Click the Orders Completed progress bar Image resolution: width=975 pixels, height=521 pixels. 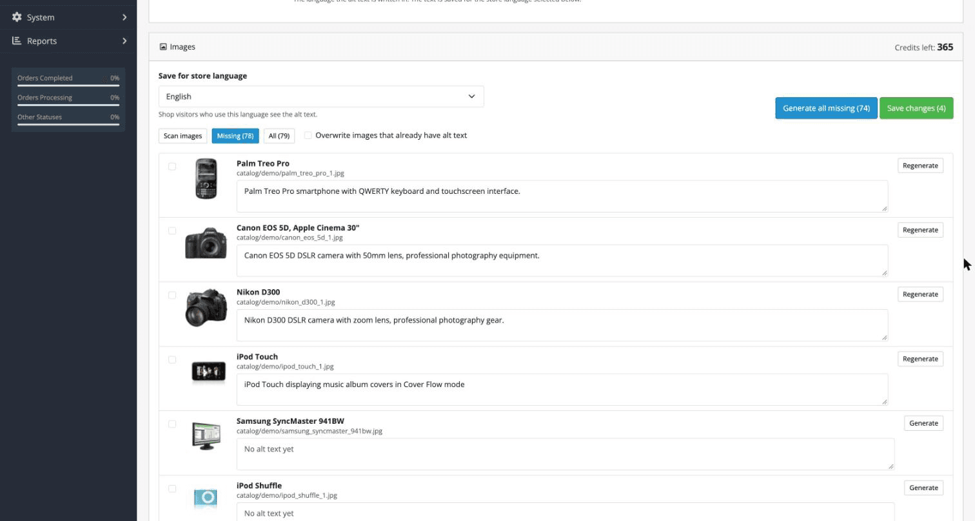(x=68, y=85)
